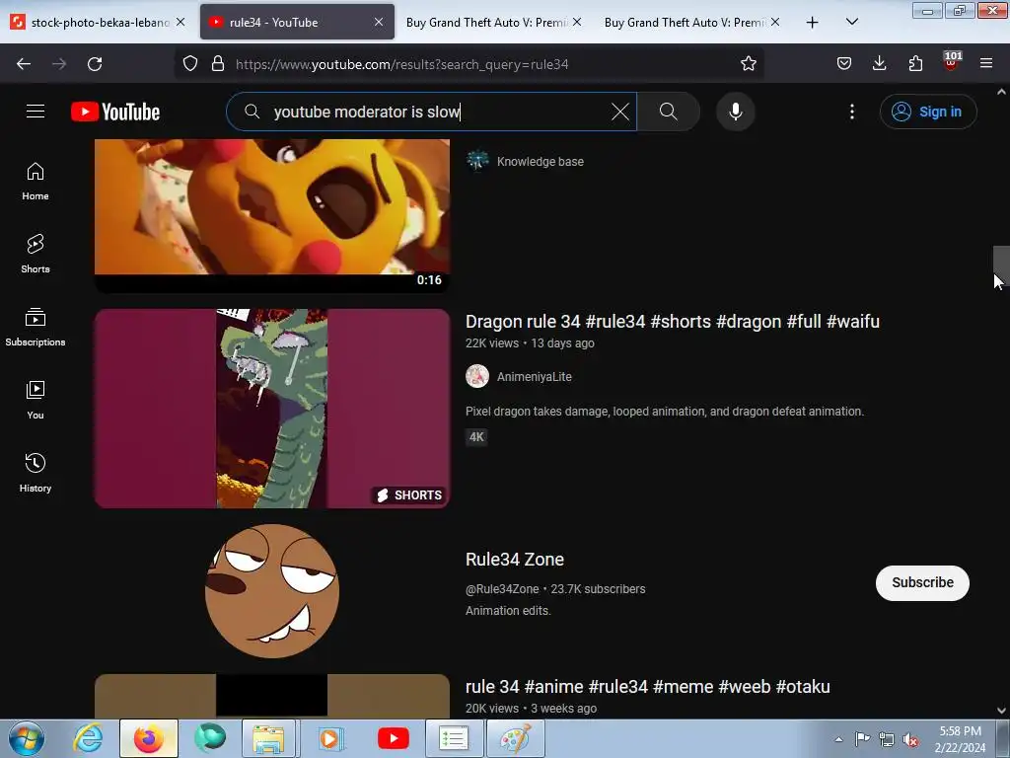Viewport: 1010px width, 758px height.
Task: Open Shorts in the sidebar
Action: point(36,254)
